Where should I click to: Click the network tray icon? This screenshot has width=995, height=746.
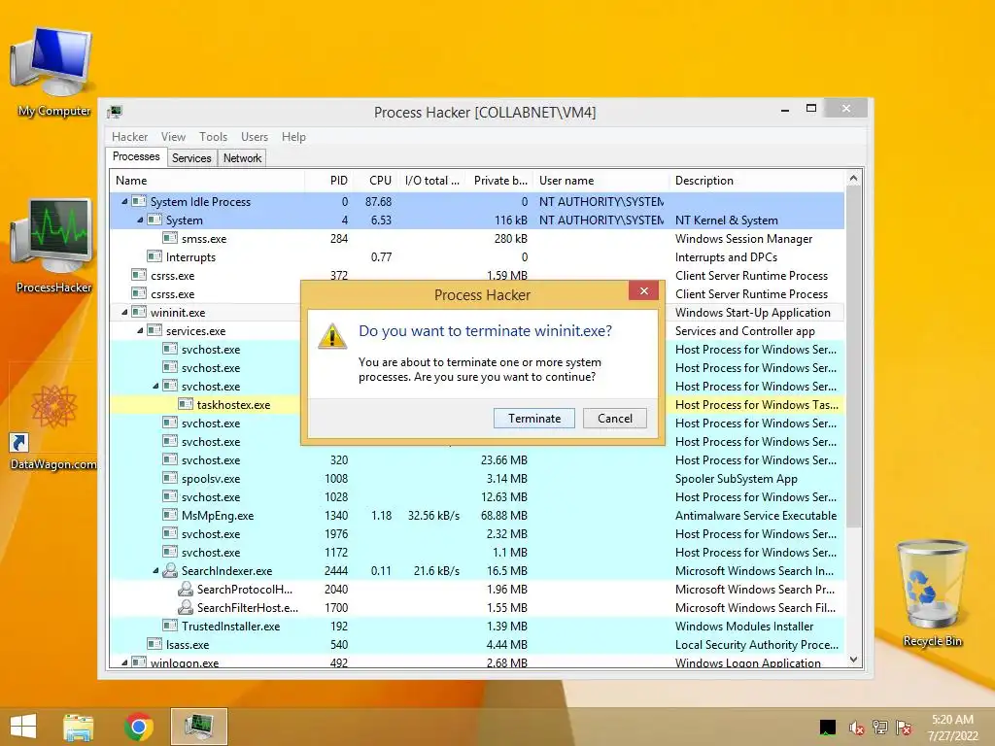880,728
